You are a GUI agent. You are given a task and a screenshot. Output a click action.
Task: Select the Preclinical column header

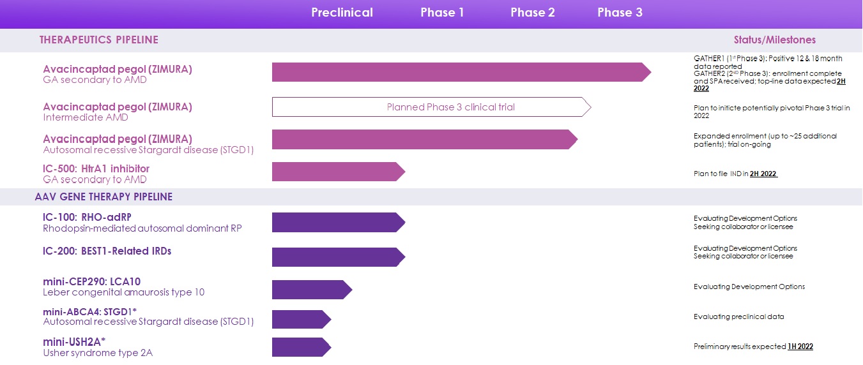tap(342, 13)
